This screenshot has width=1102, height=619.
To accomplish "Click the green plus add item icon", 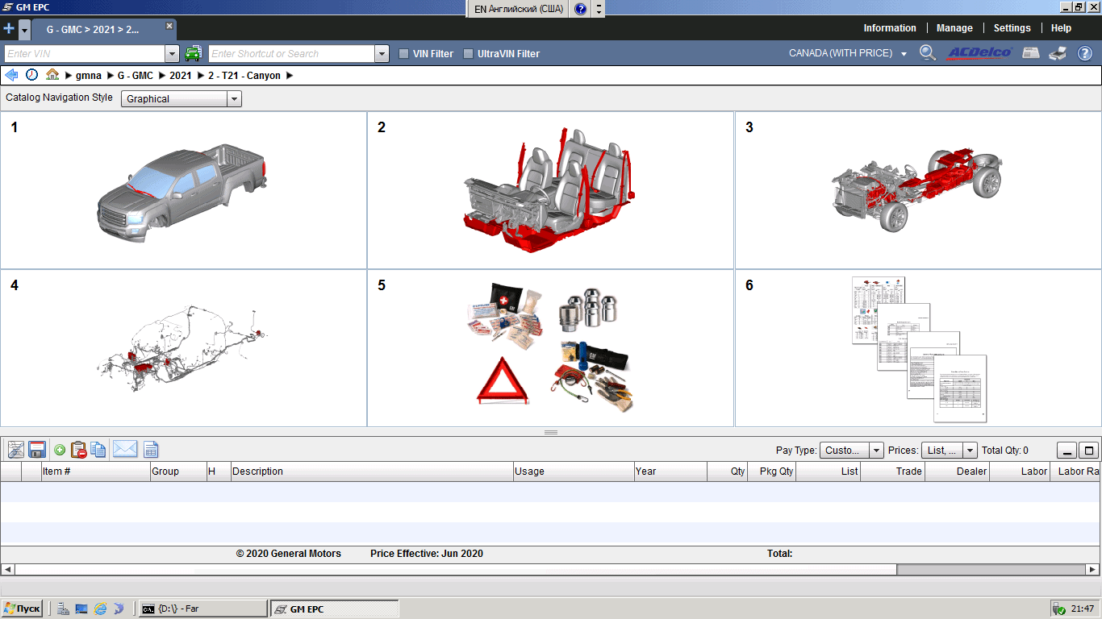I will pos(60,450).
